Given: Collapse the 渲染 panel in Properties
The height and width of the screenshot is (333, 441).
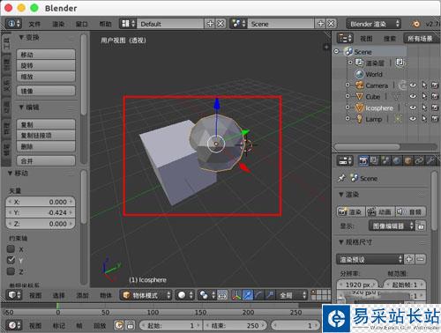Looking at the screenshot, I should click(x=341, y=194).
